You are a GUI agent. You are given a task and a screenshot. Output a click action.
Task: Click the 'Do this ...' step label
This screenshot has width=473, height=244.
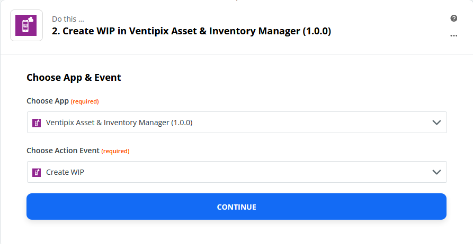point(68,19)
